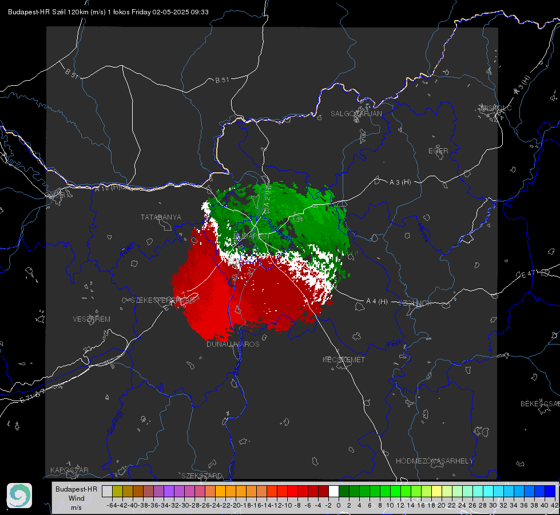Select the pale yellow swatch above 18 and 20
The height and width of the screenshot is (515, 560).
437,491
